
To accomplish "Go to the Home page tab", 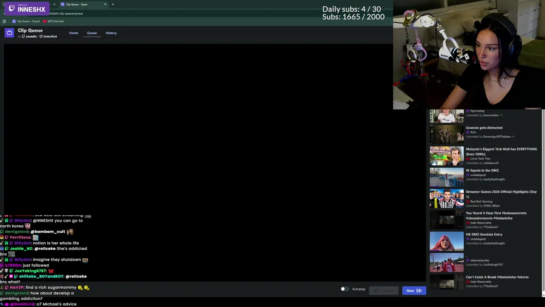I will pos(74,33).
